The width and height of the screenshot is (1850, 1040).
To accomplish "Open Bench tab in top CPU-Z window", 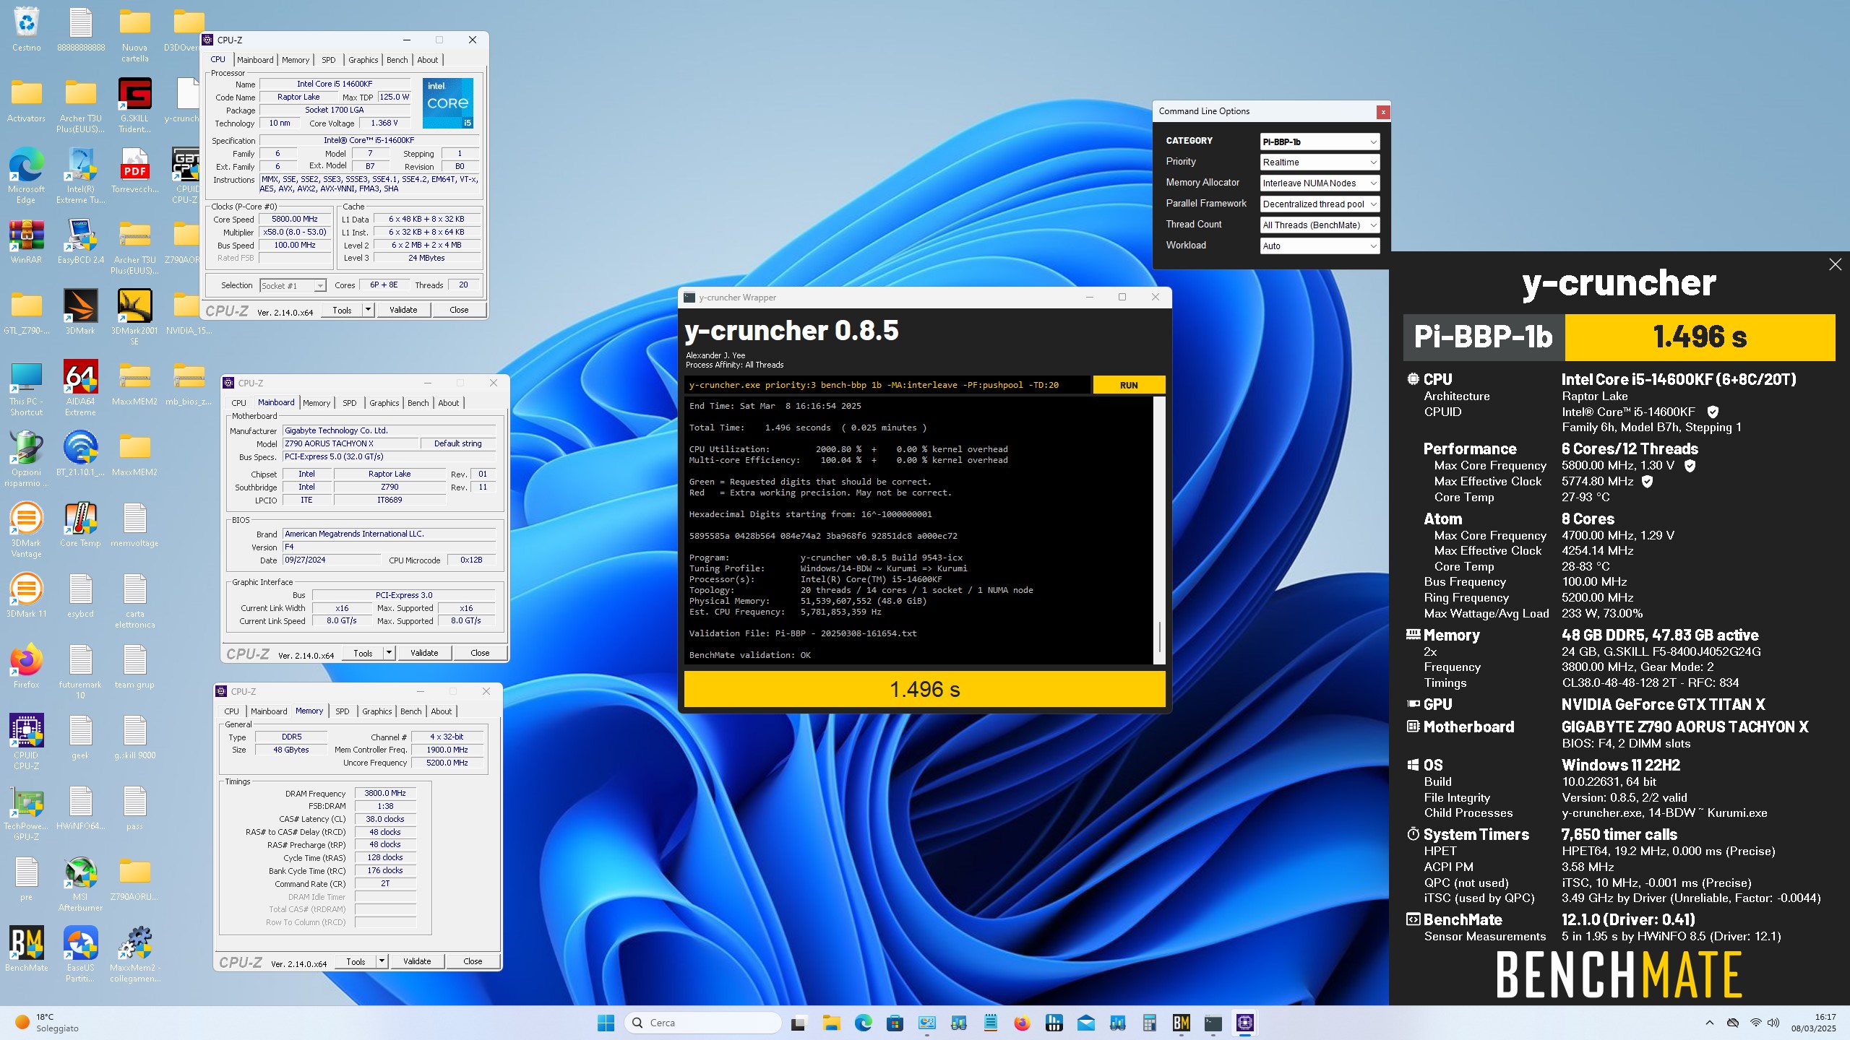I will pos(397,60).
